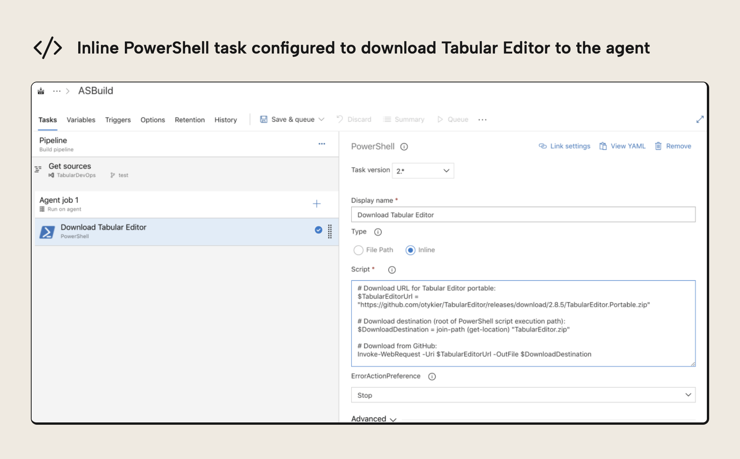The height and width of the screenshot is (459, 740).
Task: Select the Download Tabular Editor task
Action: point(187,232)
